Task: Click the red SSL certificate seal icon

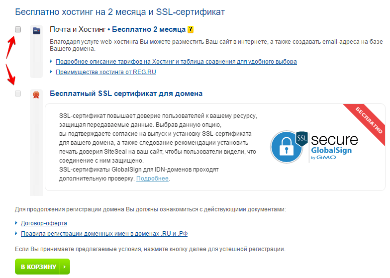Action: (36, 94)
